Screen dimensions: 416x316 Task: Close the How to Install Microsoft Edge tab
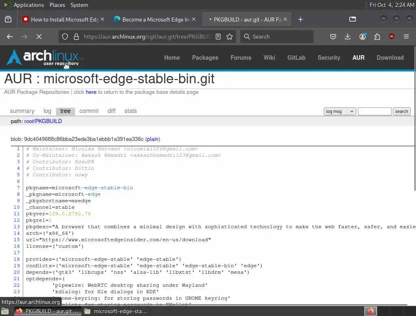coord(102,19)
